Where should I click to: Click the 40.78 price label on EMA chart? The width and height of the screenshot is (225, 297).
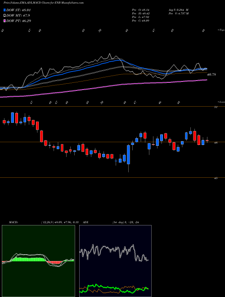[x=211, y=75]
